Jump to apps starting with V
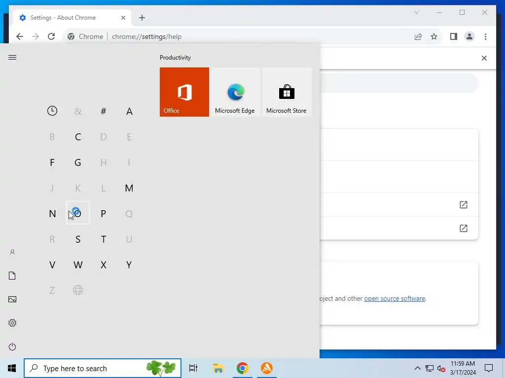 52,265
